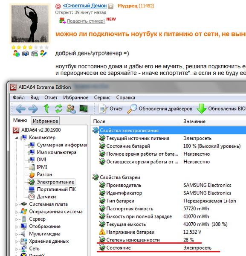Image resolution: width=246 pixels, height=256 pixels.
Task: Expand the Сервер node
Action: [x=17, y=219]
